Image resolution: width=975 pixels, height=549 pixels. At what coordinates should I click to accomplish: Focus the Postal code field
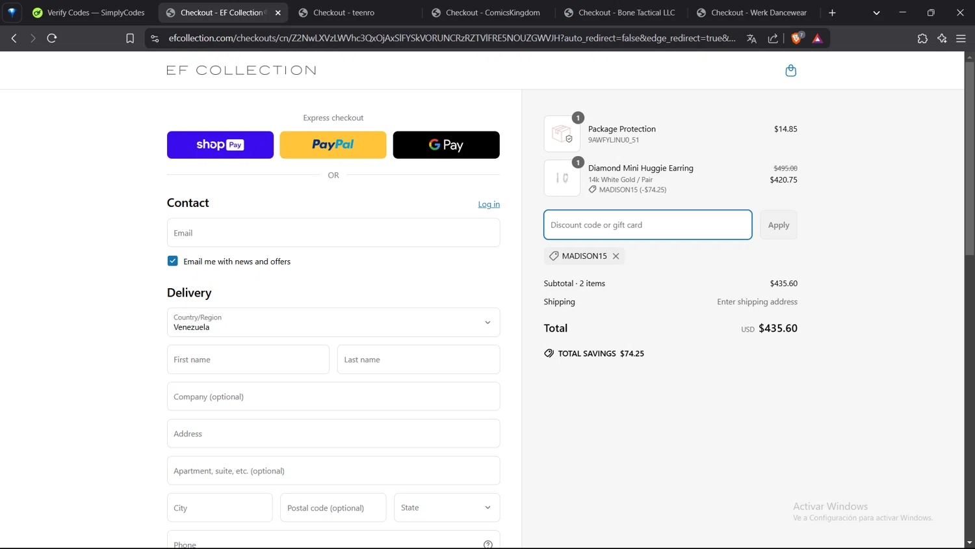click(x=333, y=507)
